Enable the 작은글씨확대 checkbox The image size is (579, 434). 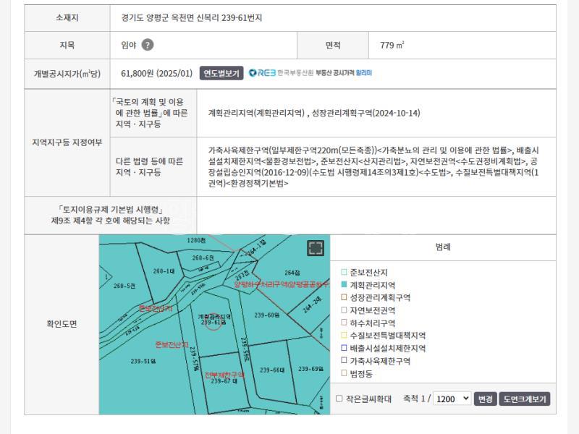(339, 399)
